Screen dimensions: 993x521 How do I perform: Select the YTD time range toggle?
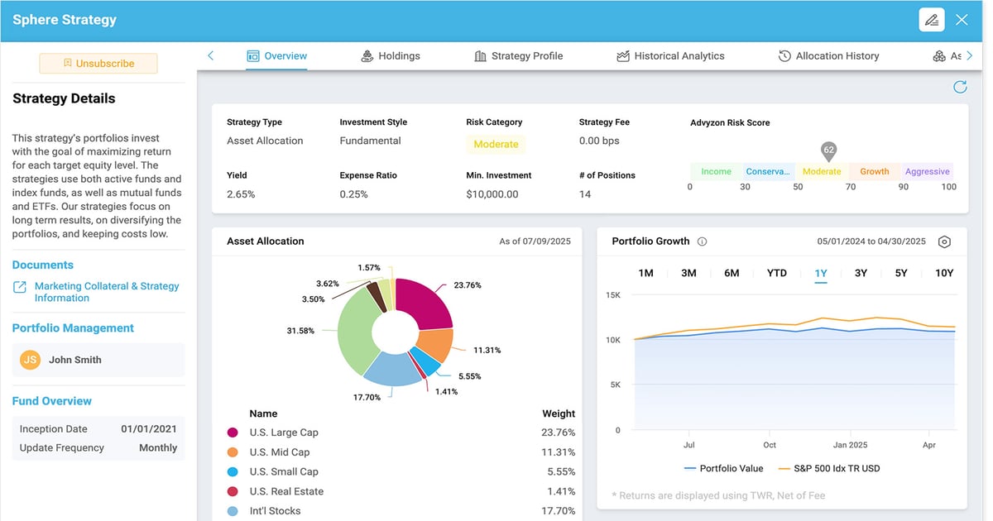[776, 272]
